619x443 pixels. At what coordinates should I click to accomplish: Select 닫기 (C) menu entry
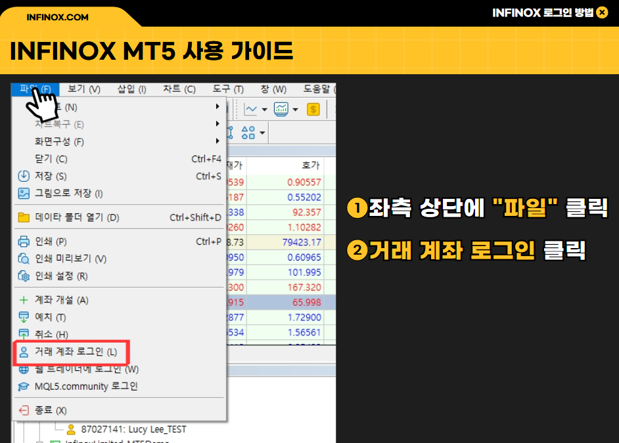[x=119, y=159]
